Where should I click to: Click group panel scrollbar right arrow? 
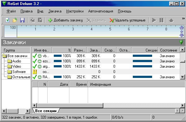coord(28,111)
